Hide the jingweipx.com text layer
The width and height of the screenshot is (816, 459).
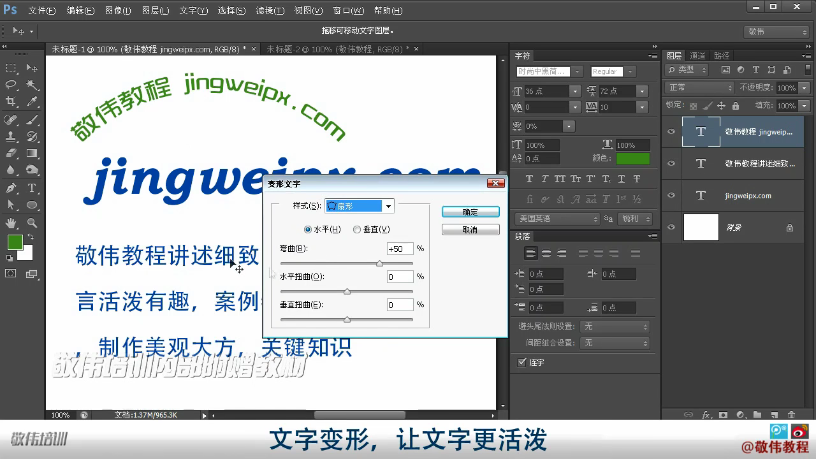point(671,196)
